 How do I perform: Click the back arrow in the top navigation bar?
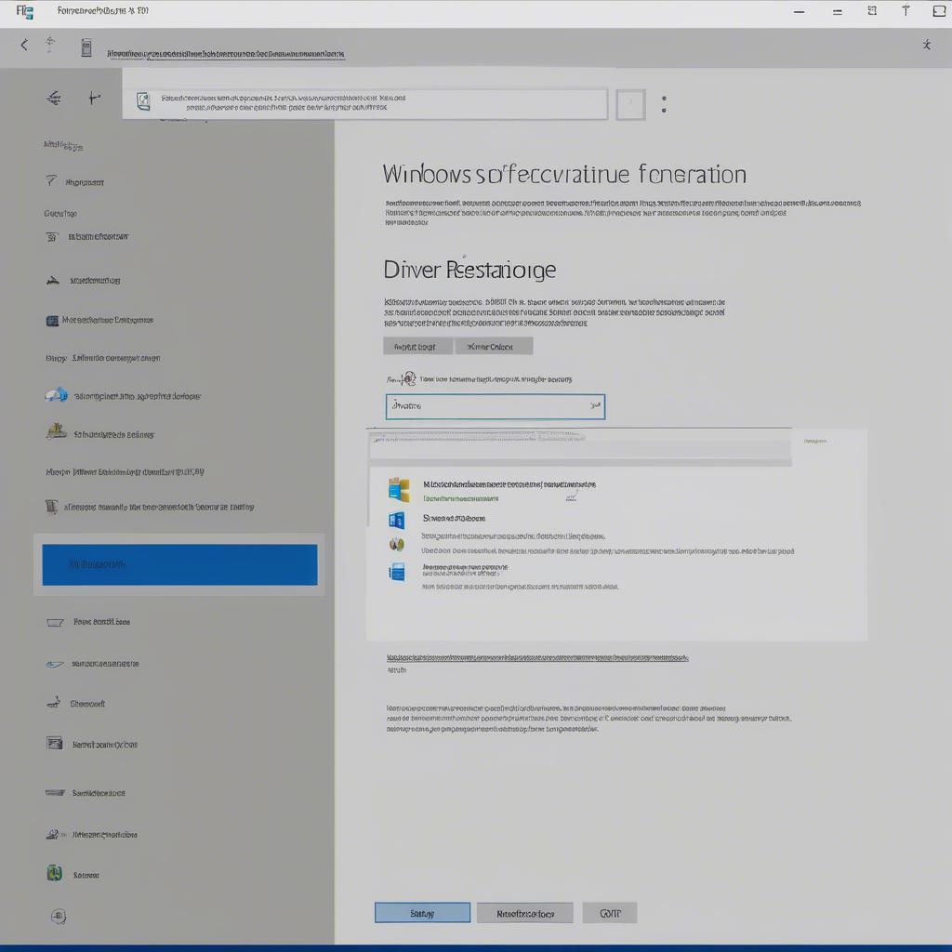pyautogui.click(x=24, y=45)
